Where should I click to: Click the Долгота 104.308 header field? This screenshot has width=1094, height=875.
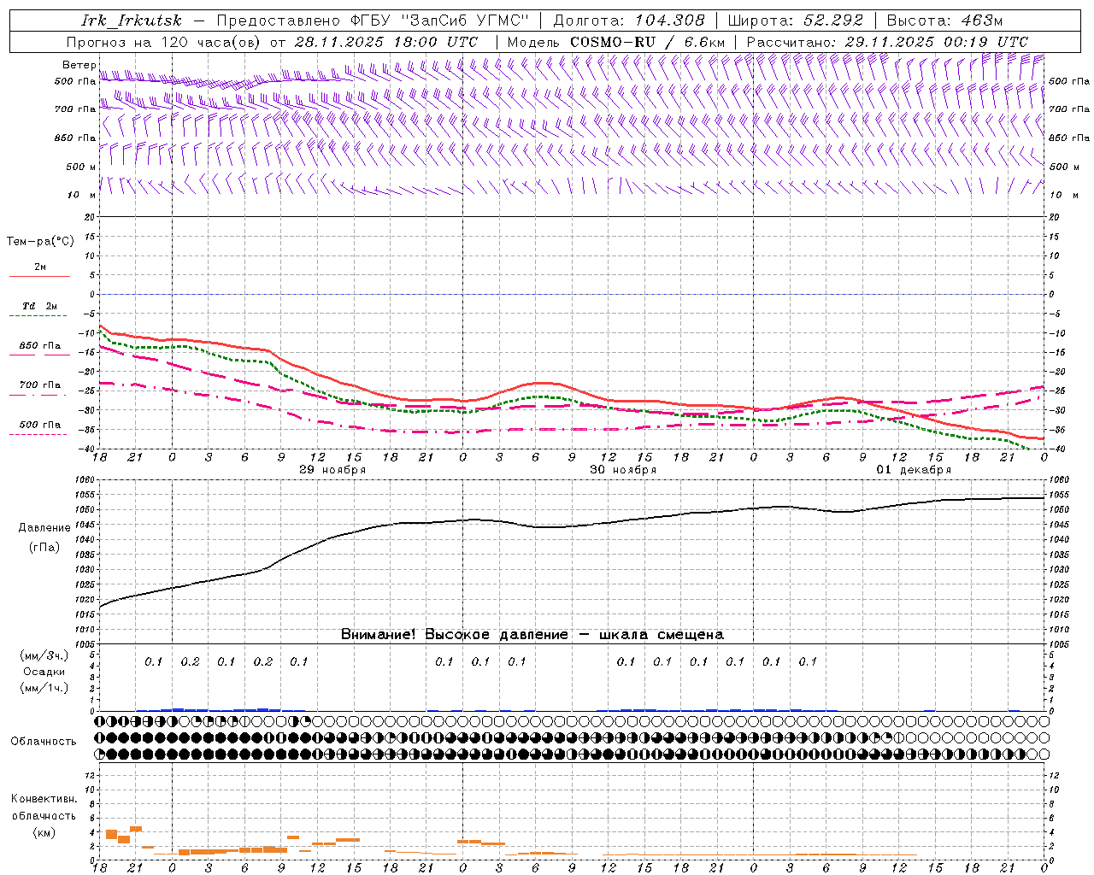coord(629,21)
